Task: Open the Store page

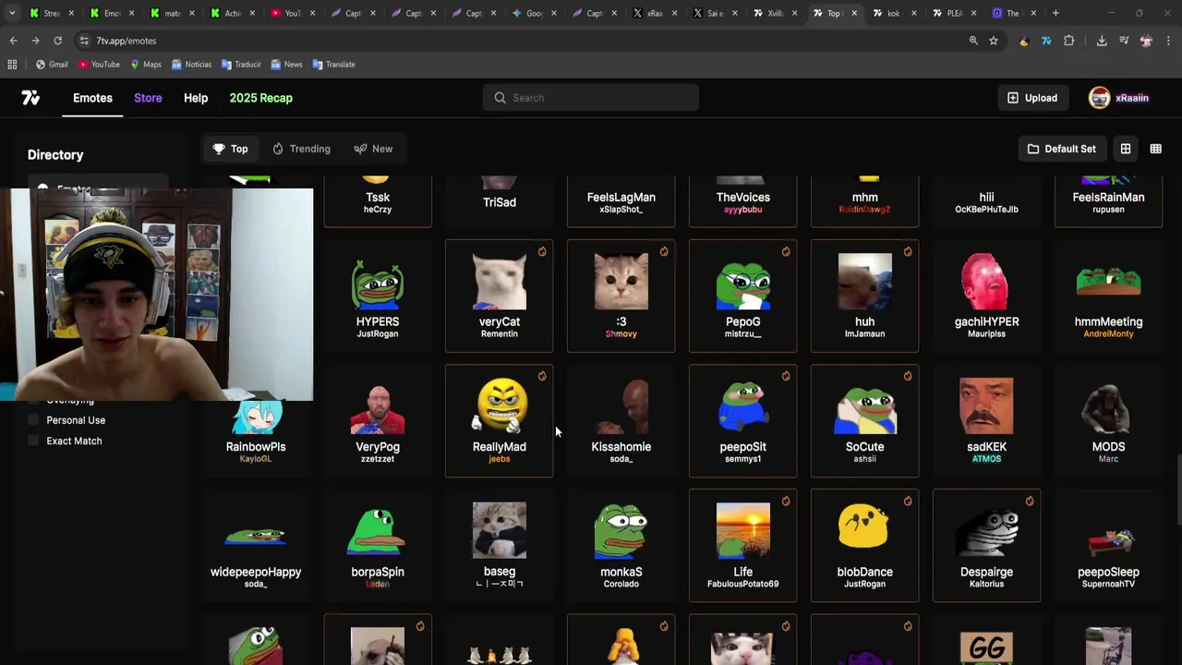Action: point(148,98)
